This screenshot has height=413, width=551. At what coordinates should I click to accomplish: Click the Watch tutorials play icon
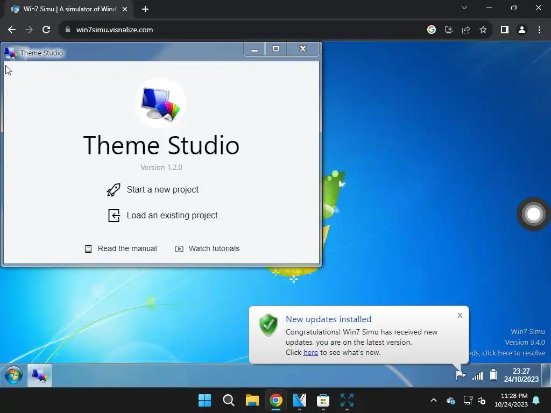[x=179, y=249]
